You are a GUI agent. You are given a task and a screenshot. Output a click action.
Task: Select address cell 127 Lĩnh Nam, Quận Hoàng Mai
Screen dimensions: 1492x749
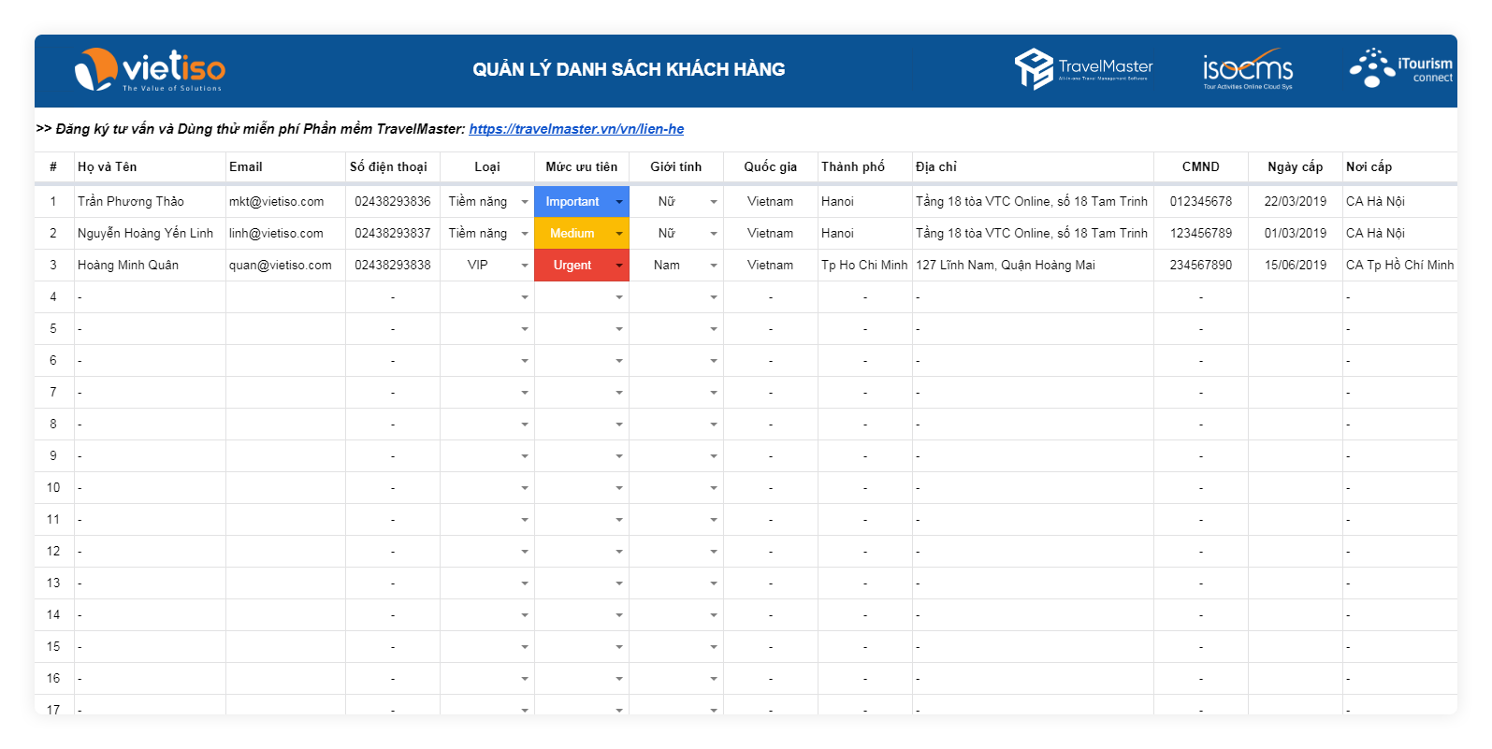pos(1033,266)
